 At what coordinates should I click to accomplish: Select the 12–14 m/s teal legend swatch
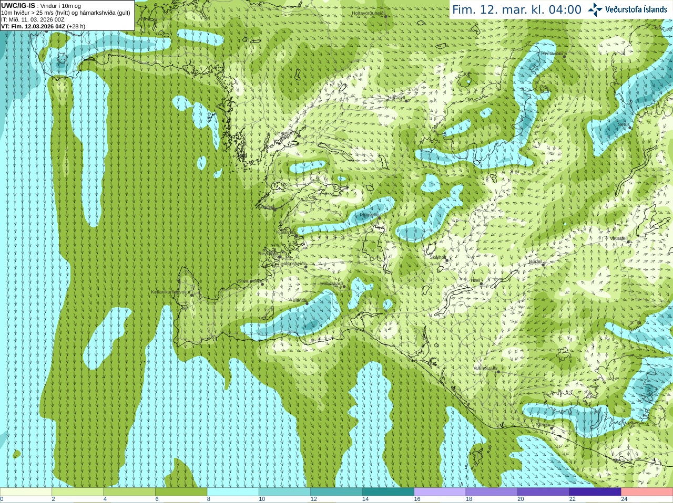point(336,492)
